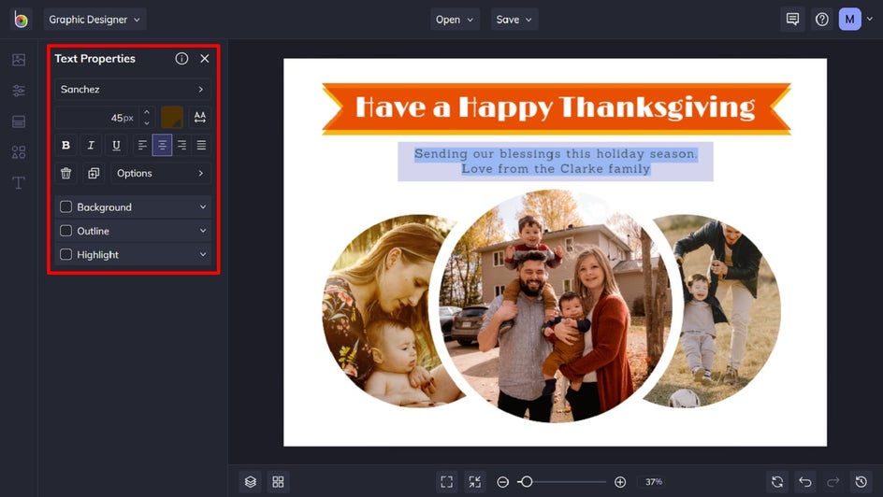The image size is (883, 497).
Task: Open the Text tool sidebar icon
Action: [19, 183]
